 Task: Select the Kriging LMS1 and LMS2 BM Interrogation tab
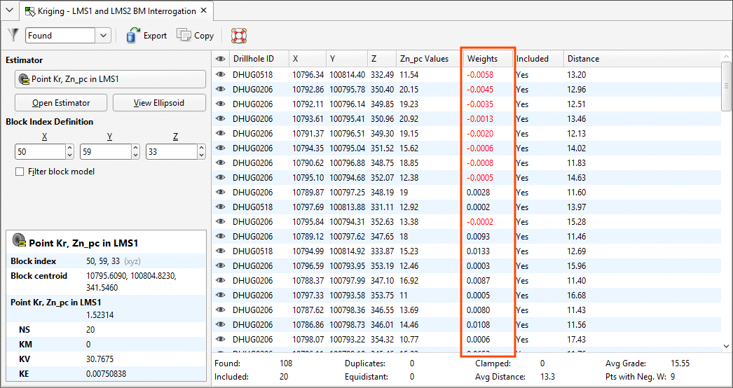tap(116, 11)
